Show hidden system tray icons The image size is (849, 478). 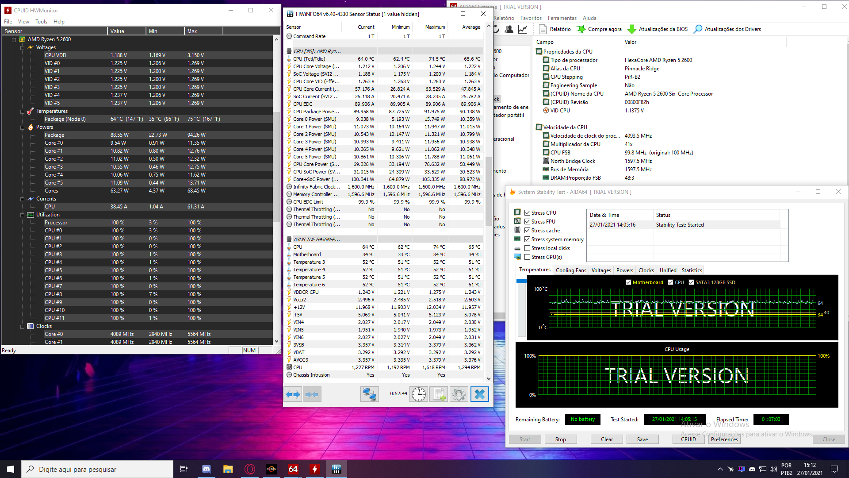click(x=720, y=469)
